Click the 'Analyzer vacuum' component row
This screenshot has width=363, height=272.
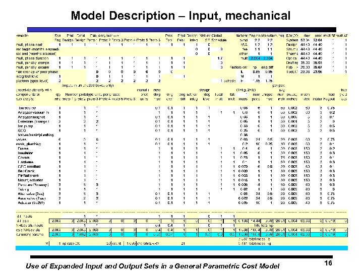pos(33,112)
